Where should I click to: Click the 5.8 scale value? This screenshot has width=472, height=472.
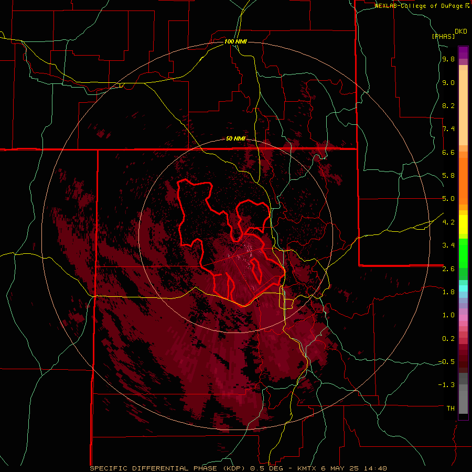coord(448,176)
